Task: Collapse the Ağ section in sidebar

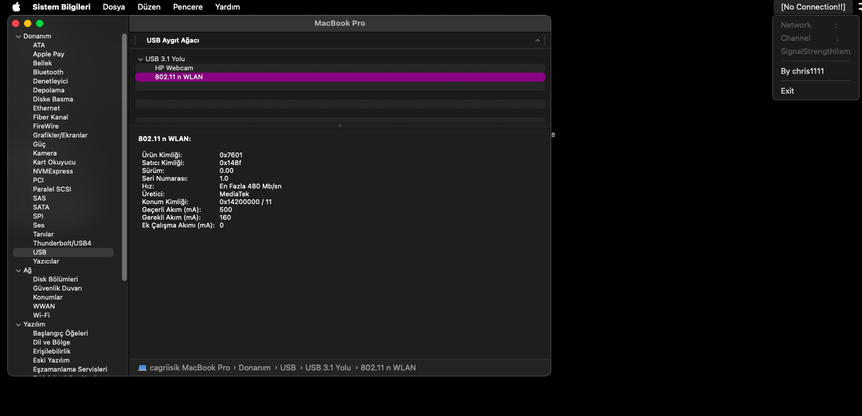Action: pos(18,271)
